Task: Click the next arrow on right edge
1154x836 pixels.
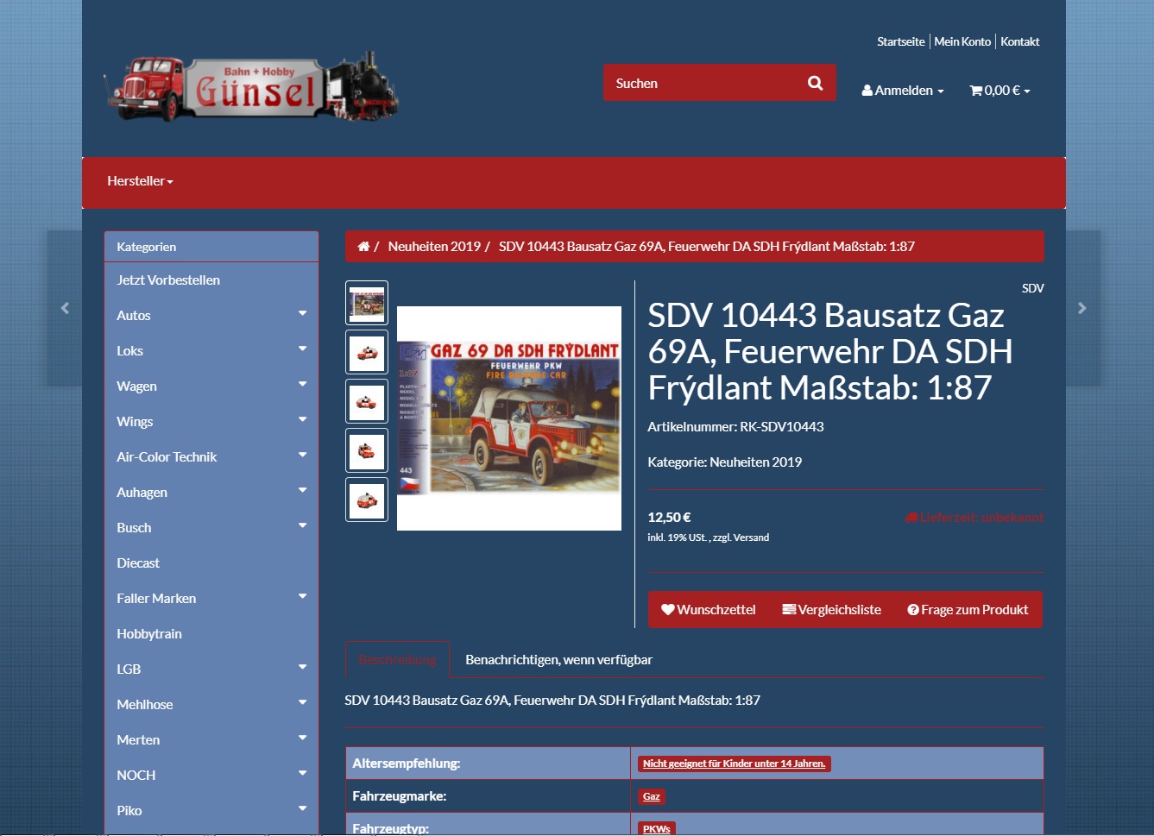Action: 1082,308
